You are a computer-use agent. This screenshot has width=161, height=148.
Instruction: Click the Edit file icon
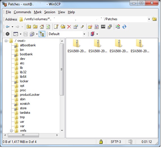[x=56, y=27]
